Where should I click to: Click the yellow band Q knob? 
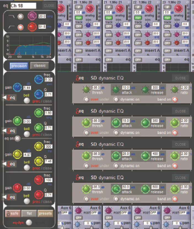39,161
